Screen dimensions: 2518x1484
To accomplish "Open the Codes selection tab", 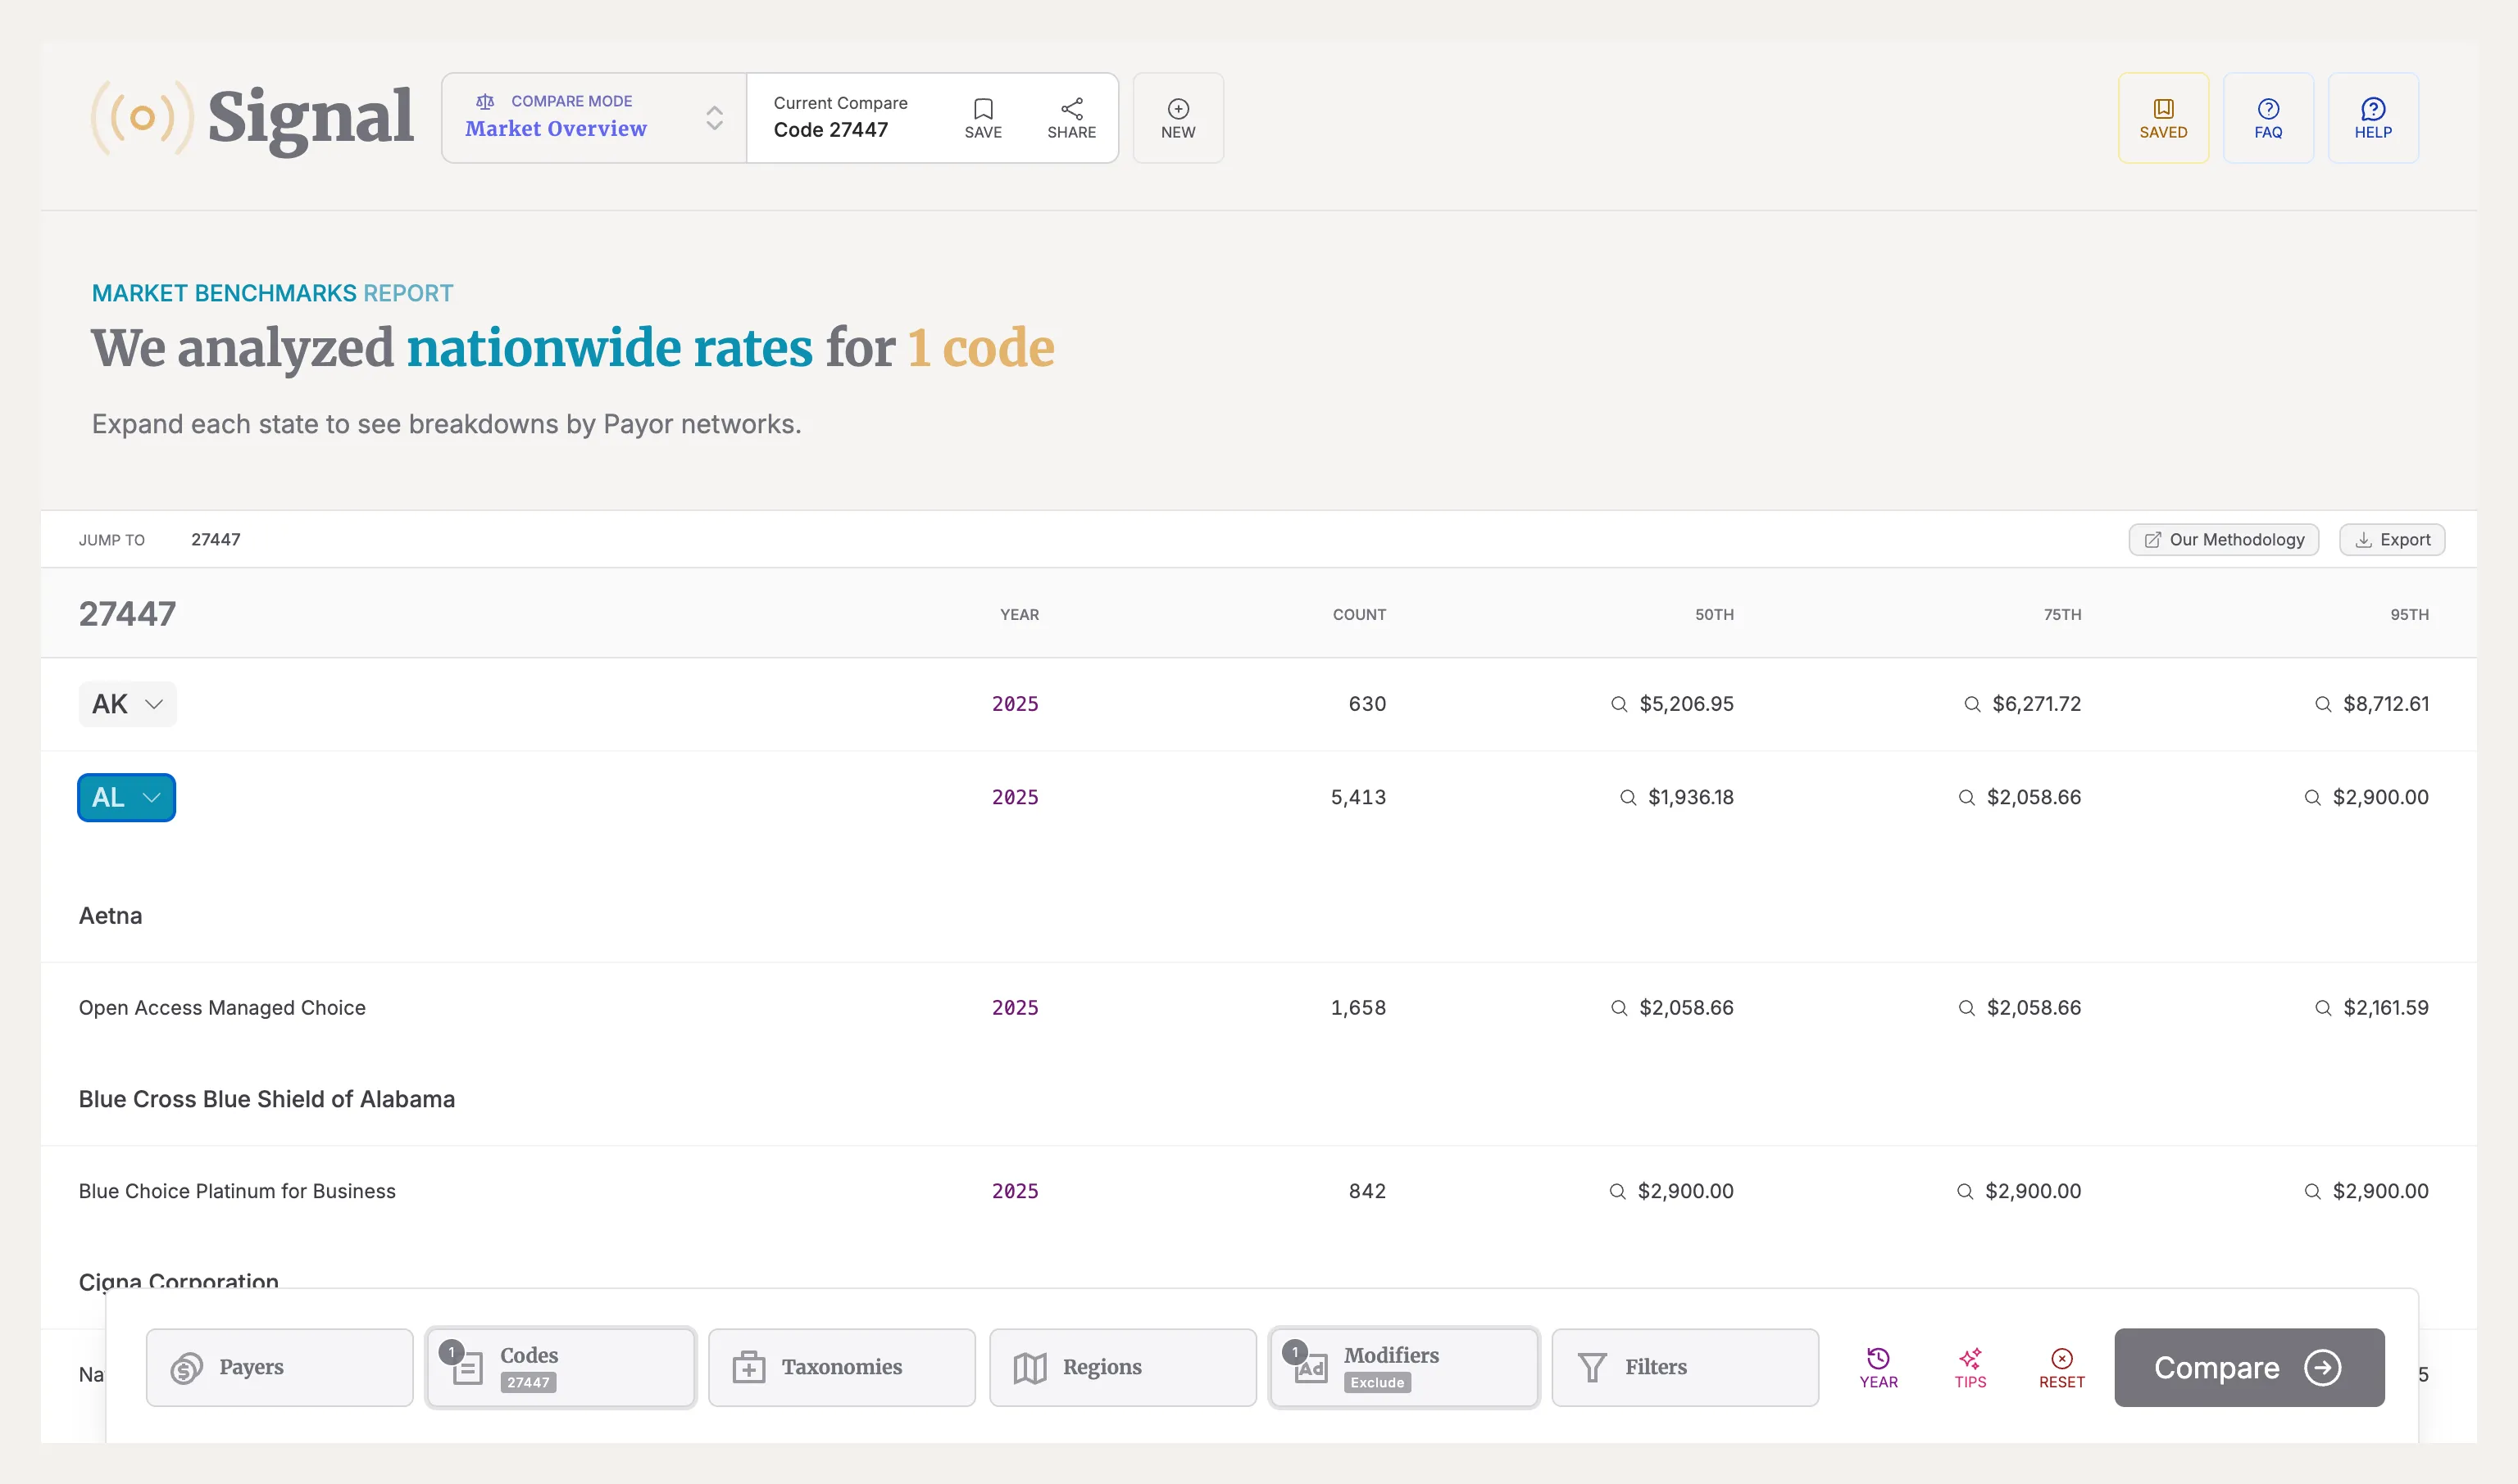I will tap(561, 1367).
